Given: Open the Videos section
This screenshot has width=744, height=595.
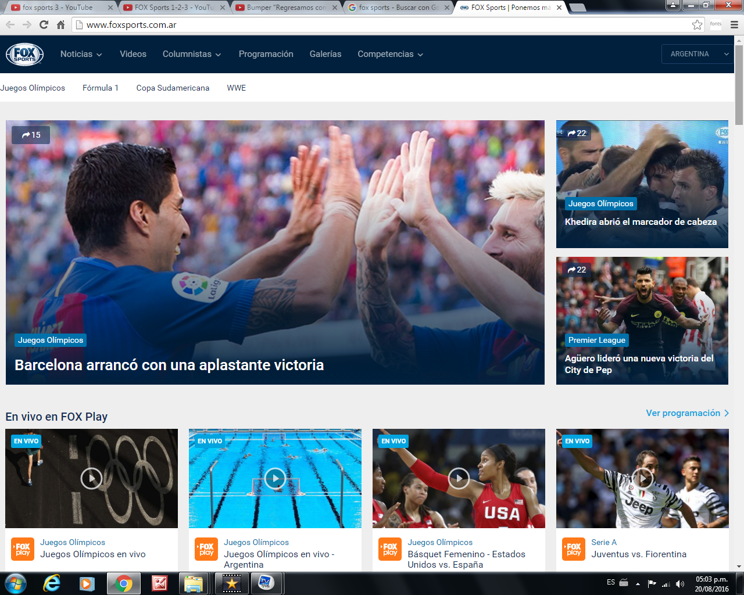Looking at the screenshot, I should [x=133, y=54].
